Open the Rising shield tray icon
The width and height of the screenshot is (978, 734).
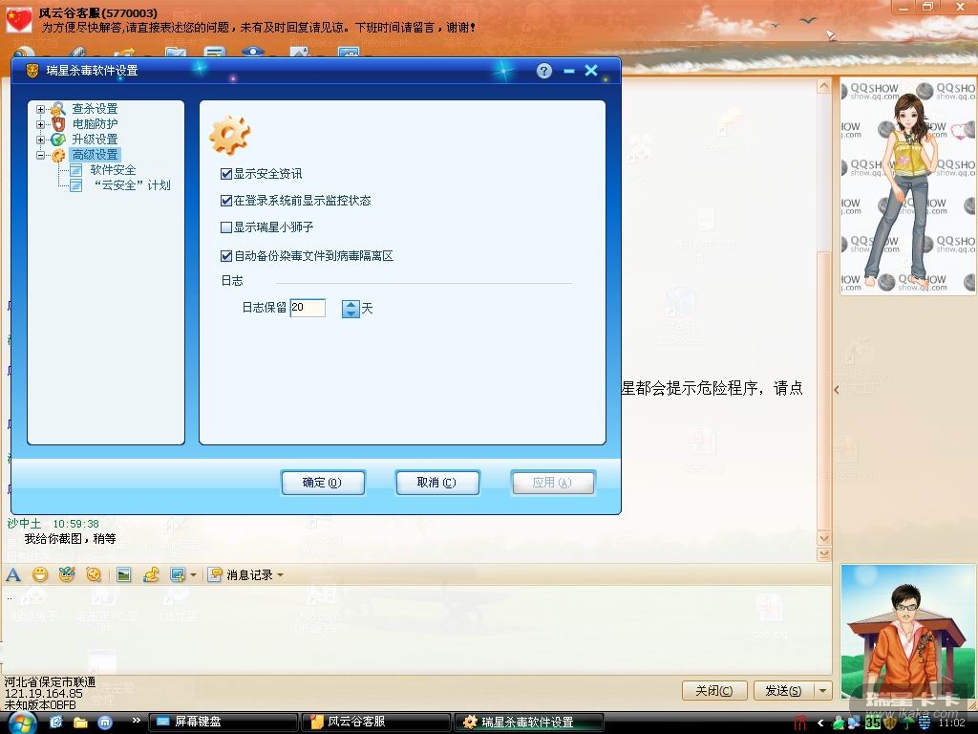pos(889,723)
